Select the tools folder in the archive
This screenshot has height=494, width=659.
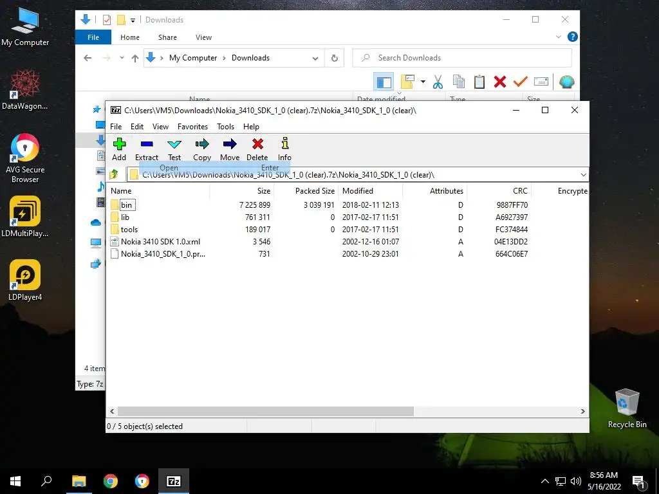[x=129, y=230]
